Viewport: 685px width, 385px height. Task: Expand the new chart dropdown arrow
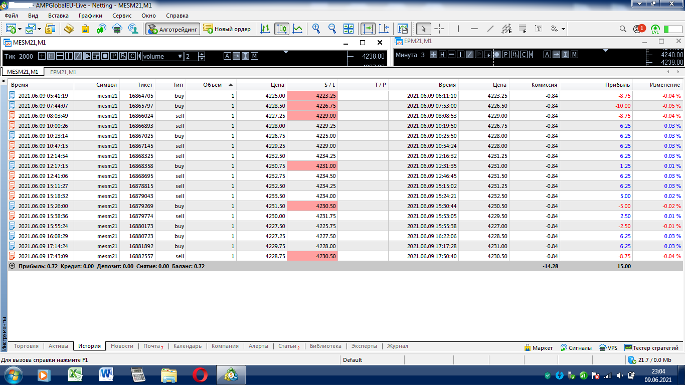pyautogui.click(x=20, y=29)
